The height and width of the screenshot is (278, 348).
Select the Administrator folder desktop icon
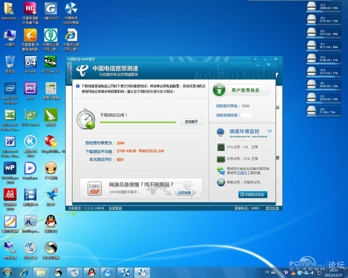tap(10, 11)
